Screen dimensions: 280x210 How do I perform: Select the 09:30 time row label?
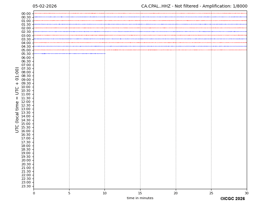coord(26,83)
